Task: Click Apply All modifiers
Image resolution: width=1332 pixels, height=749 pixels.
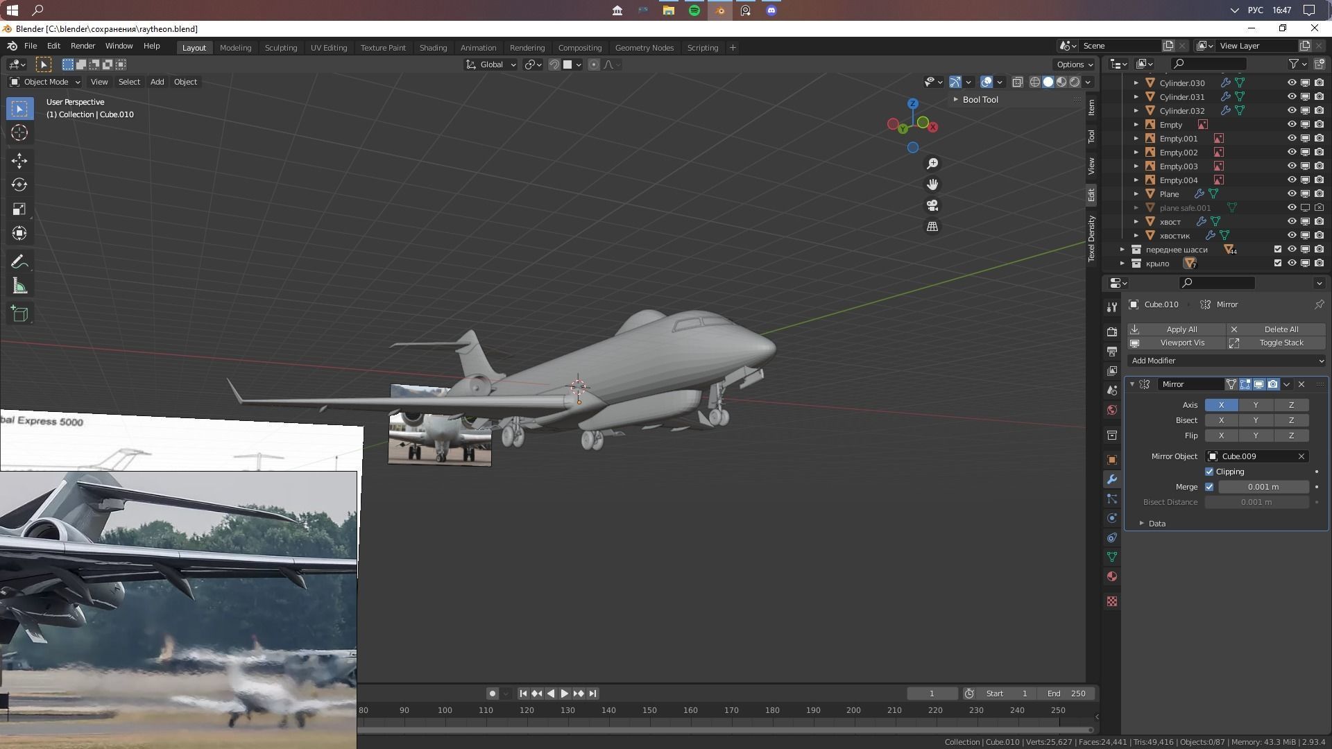Action: click(1176, 329)
